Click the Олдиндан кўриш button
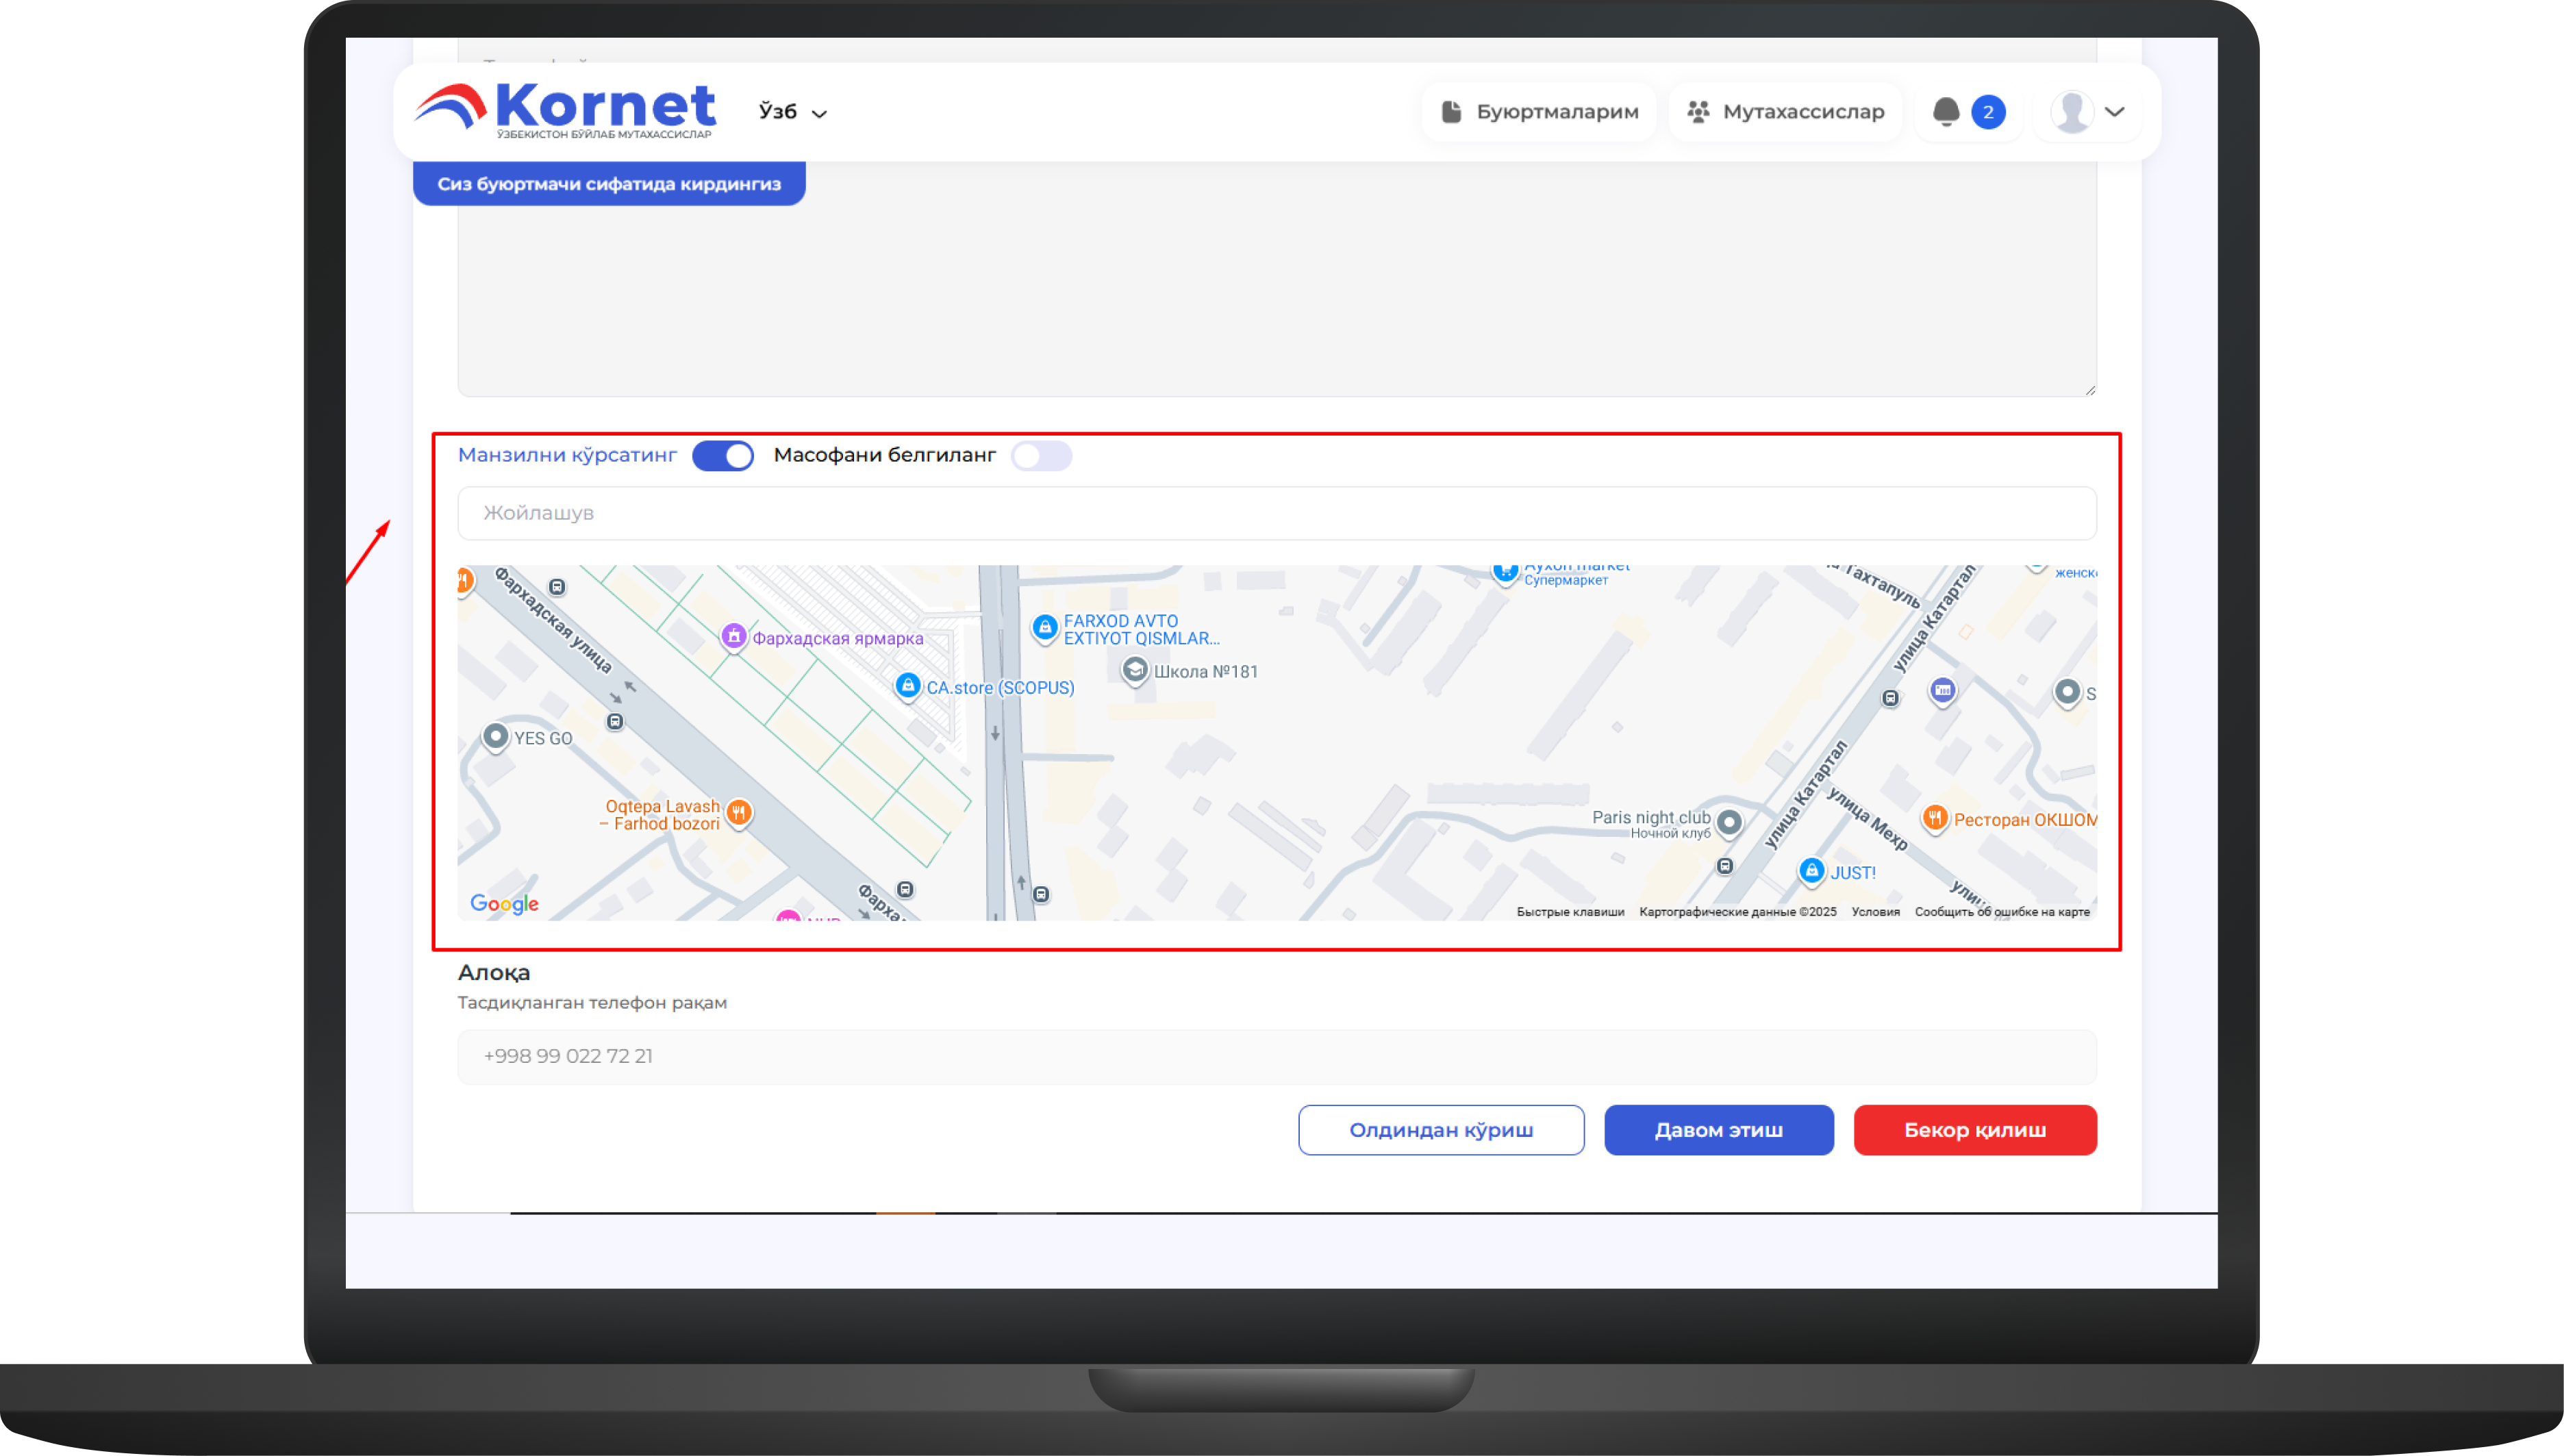 (1440, 1130)
